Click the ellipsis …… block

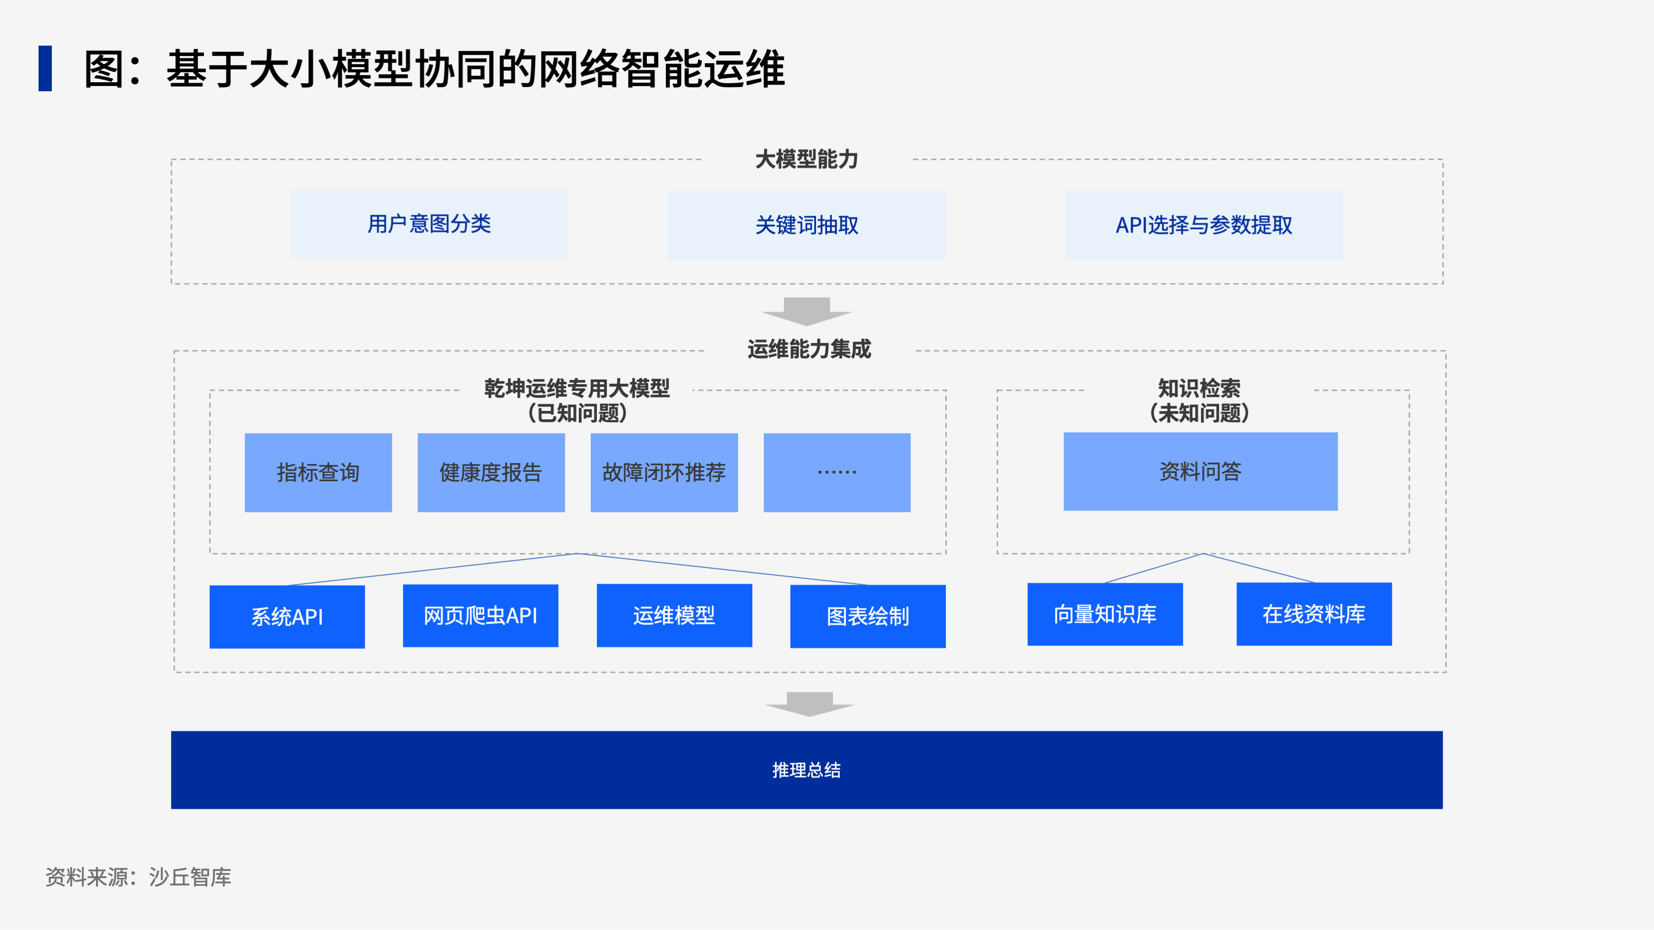click(837, 473)
